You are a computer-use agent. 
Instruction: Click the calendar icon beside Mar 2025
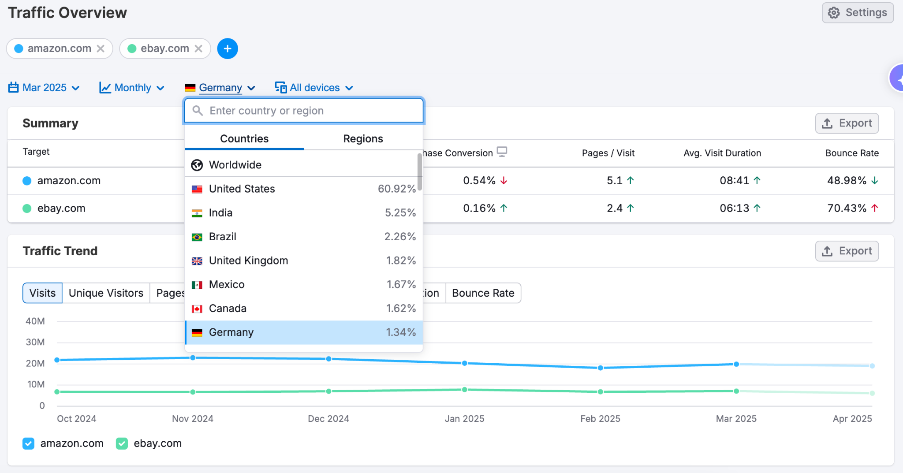(x=13, y=87)
